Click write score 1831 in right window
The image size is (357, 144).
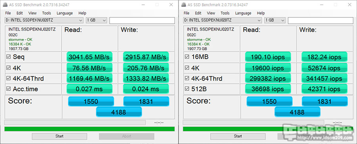point(324,102)
